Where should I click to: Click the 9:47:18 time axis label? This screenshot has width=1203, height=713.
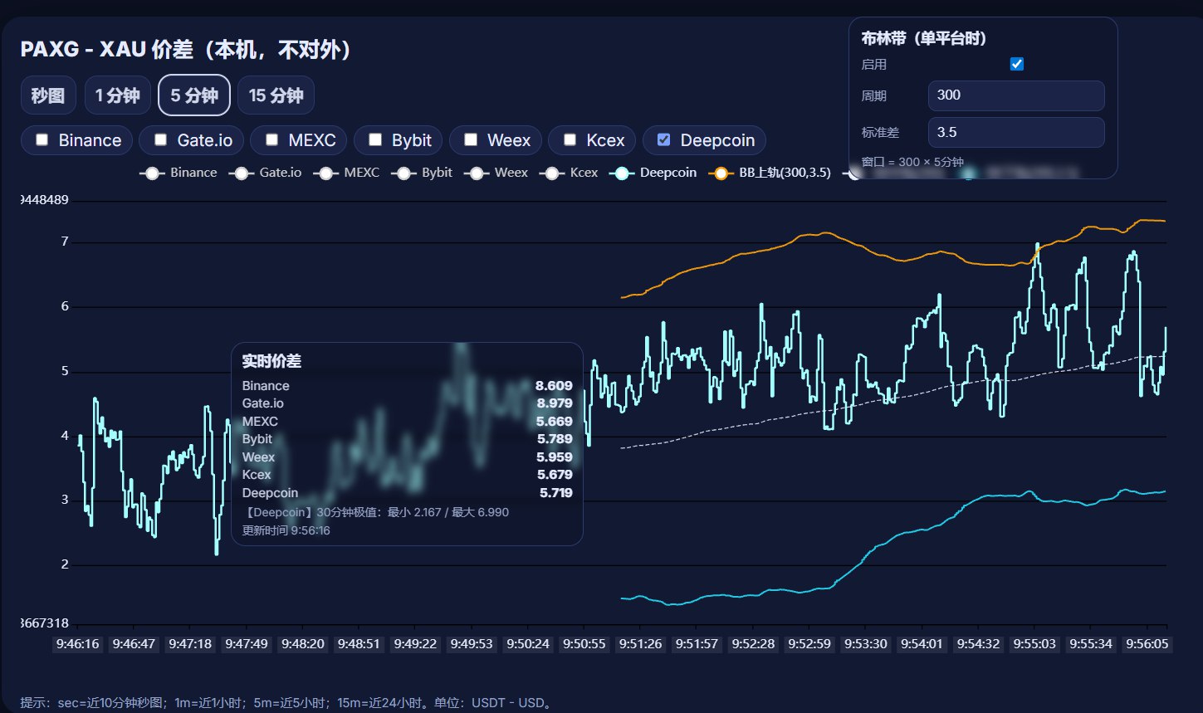(190, 644)
